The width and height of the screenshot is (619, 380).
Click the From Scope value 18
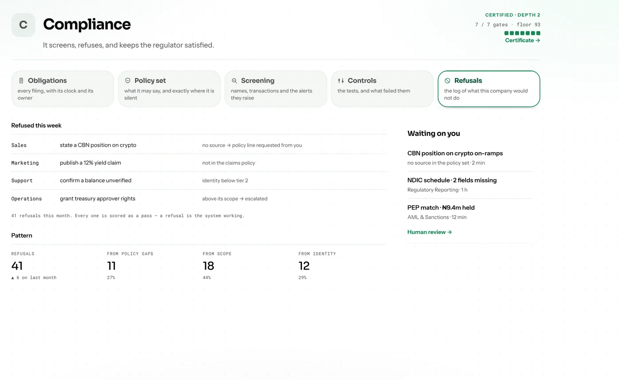208,266
